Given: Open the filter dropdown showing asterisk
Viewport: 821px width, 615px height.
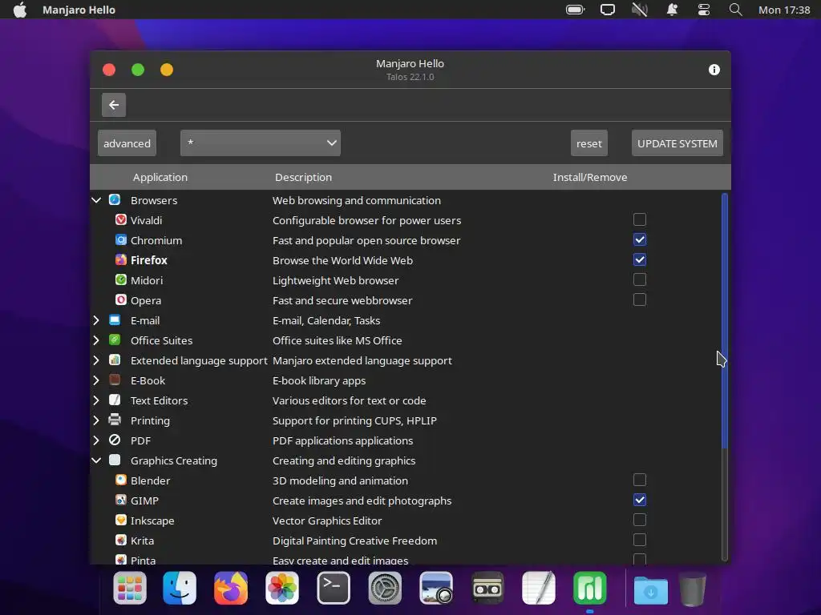Looking at the screenshot, I should click(261, 143).
